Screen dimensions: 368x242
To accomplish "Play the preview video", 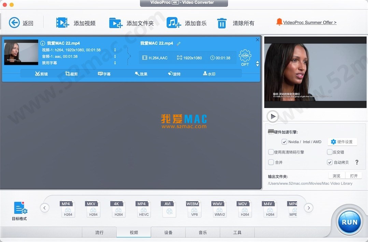I will [x=273, y=117].
